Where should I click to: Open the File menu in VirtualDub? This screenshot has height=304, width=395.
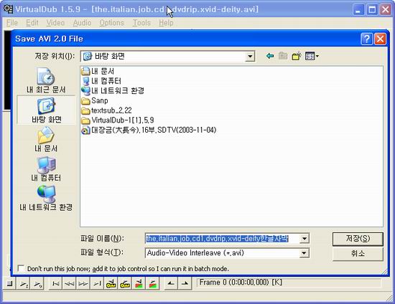point(11,23)
